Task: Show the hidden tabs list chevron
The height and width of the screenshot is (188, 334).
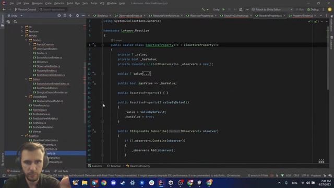Action: [321, 16]
